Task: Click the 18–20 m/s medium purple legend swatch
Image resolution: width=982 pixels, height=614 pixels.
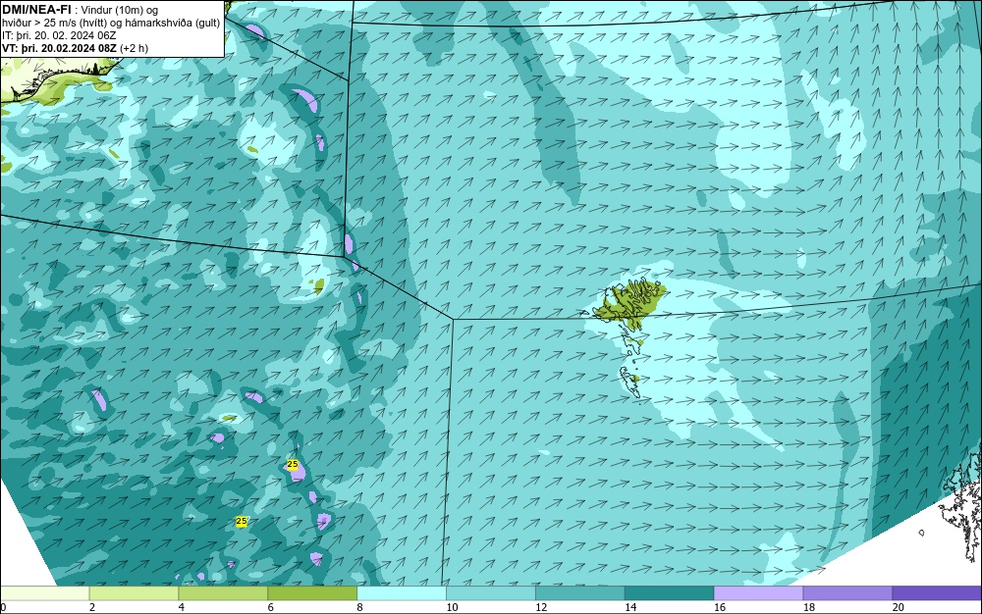Action: coord(847,592)
